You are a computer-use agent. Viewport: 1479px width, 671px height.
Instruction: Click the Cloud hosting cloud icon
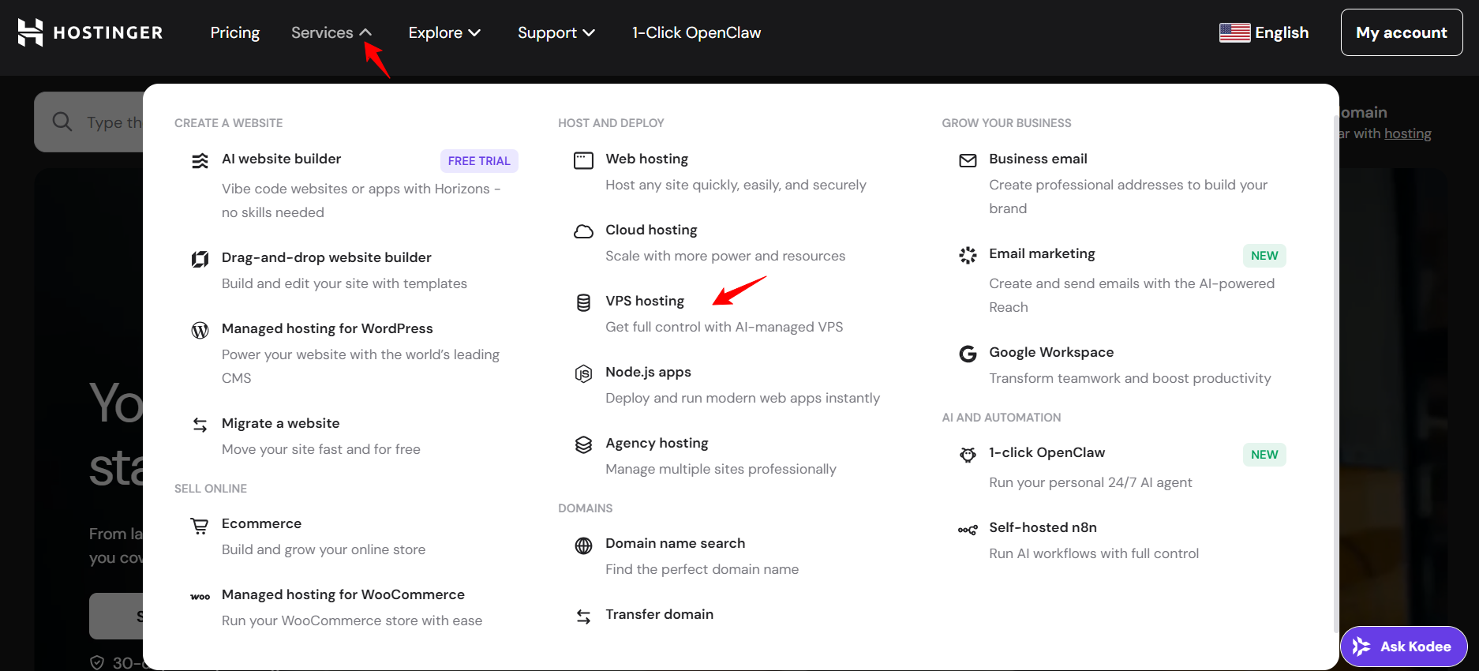(583, 231)
